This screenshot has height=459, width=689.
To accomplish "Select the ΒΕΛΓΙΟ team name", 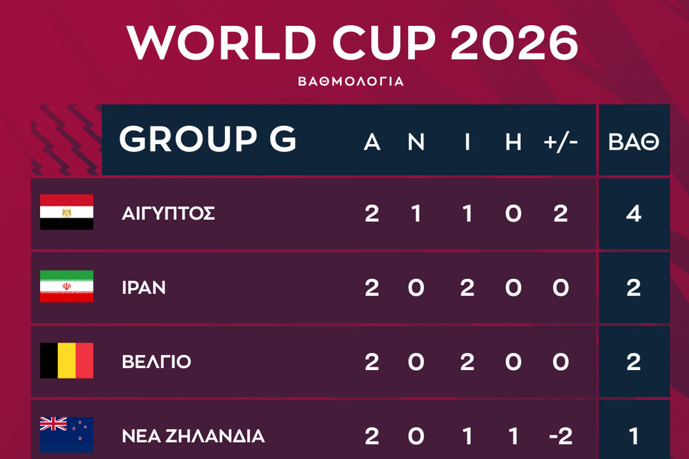I will tap(156, 362).
